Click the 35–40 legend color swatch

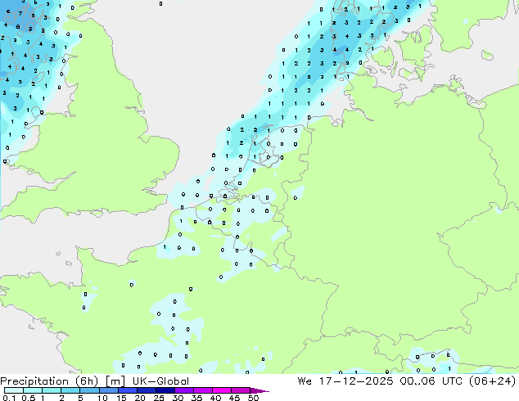pos(202,390)
